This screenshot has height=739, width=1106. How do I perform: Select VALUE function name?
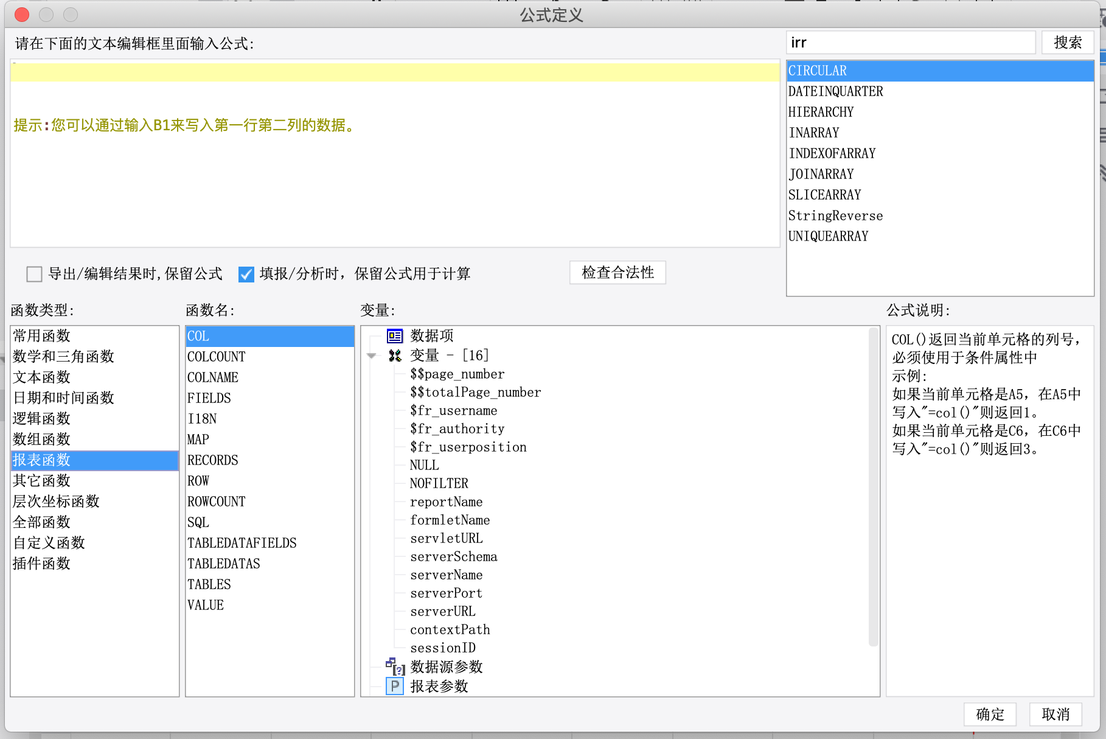pyautogui.click(x=270, y=605)
